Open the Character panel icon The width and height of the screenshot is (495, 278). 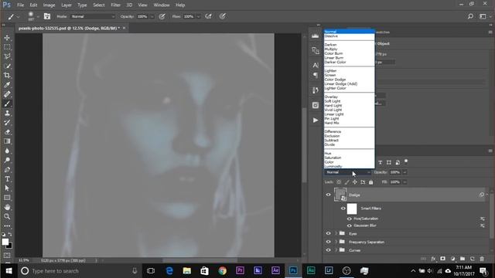tap(316, 65)
